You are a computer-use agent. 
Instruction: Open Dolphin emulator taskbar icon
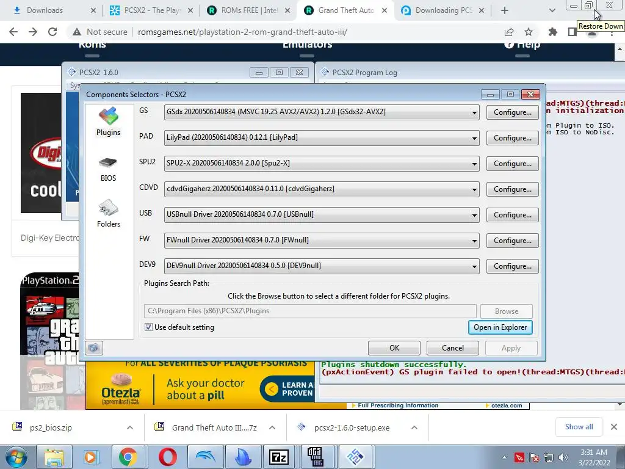(x=205, y=457)
